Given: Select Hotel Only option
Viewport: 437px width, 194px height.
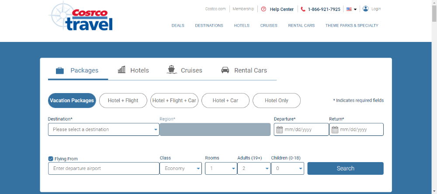Looking at the screenshot, I should (277, 100).
